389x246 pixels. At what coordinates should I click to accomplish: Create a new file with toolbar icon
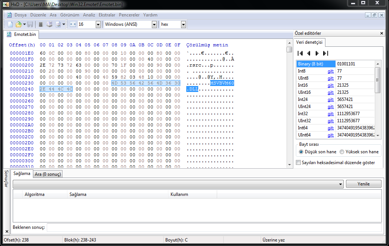point(10,24)
